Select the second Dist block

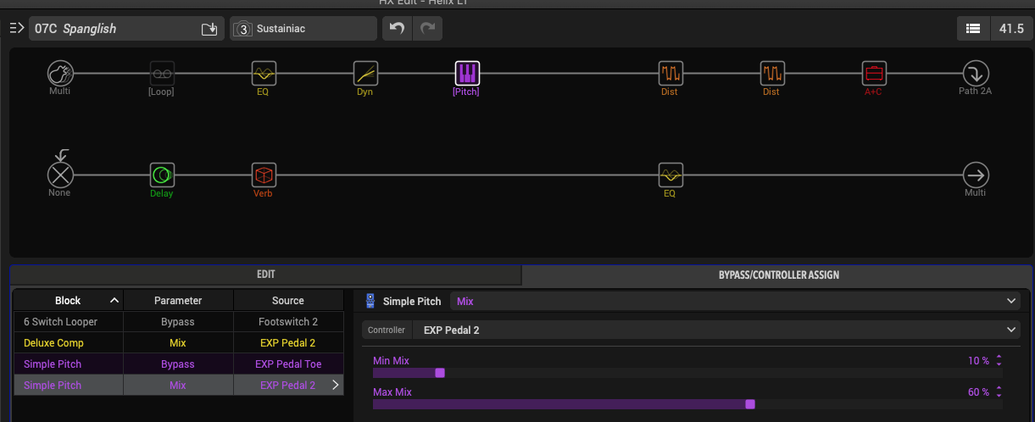click(x=771, y=73)
